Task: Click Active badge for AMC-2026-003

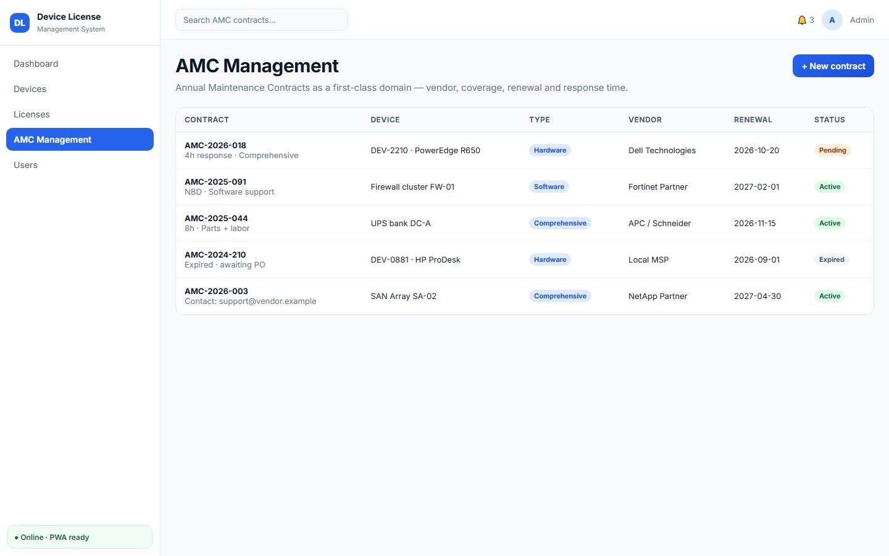Action: pyautogui.click(x=830, y=296)
